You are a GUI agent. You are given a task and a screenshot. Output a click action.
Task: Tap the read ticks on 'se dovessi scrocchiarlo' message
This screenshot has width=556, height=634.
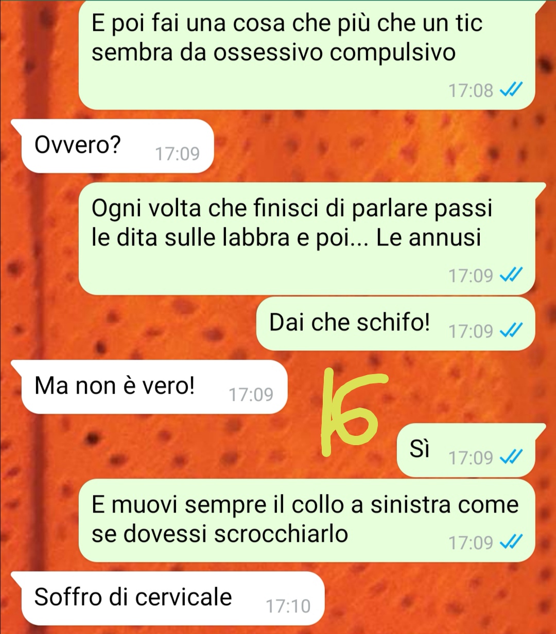click(512, 542)
